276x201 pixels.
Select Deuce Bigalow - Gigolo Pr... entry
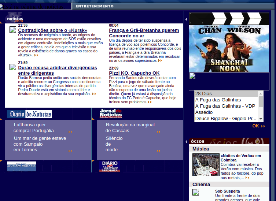point(226,119)
